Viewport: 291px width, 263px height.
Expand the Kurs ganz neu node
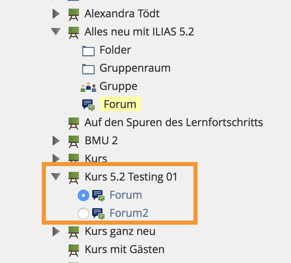(56, 232)
